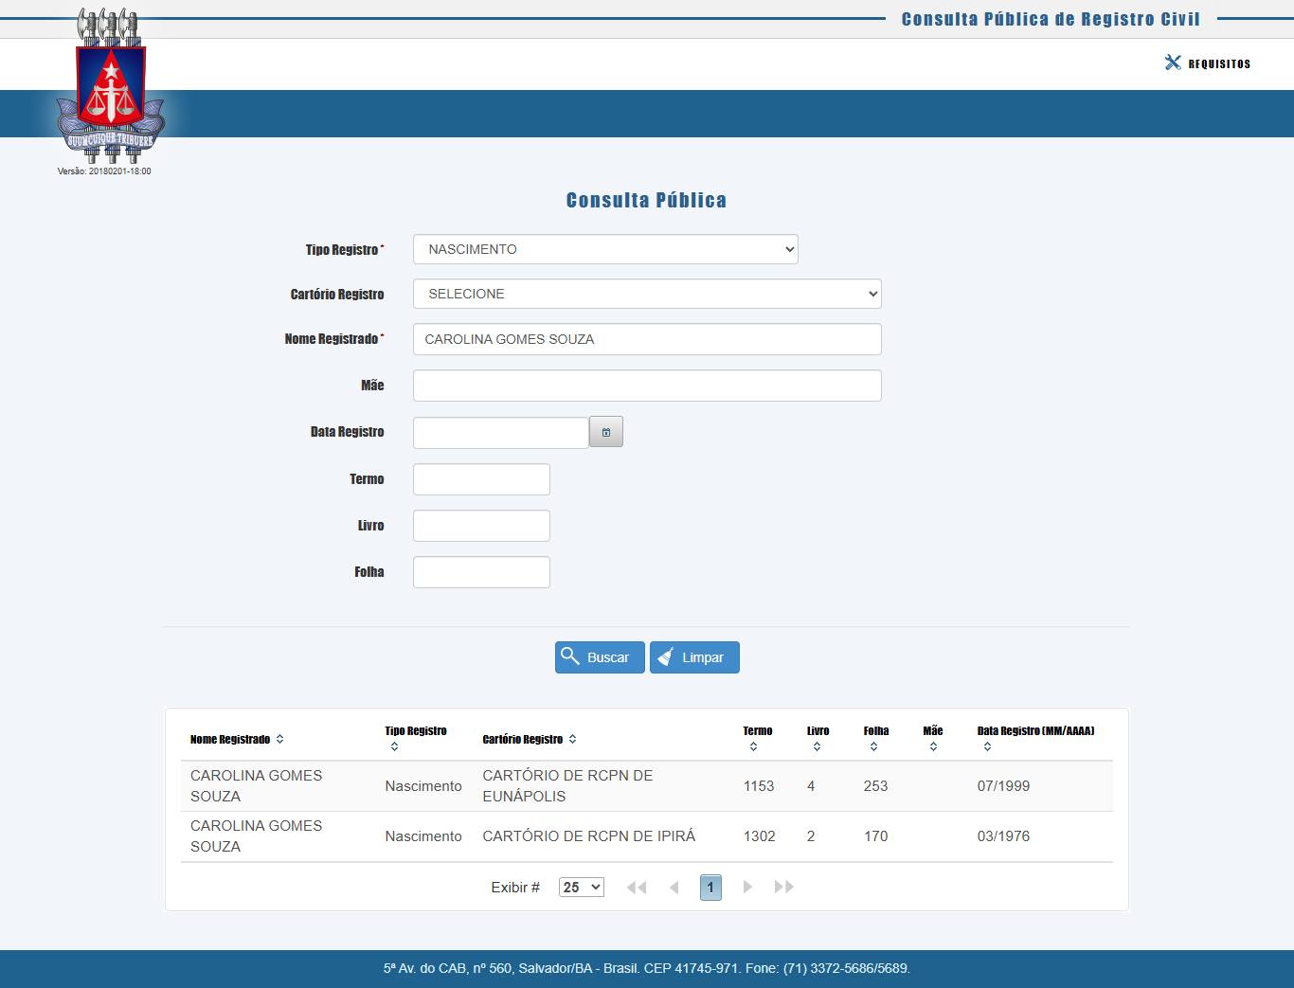This screenshot has width=1294, height=988.
Task: Sort results by Livro column
Action: coord(817,747)
